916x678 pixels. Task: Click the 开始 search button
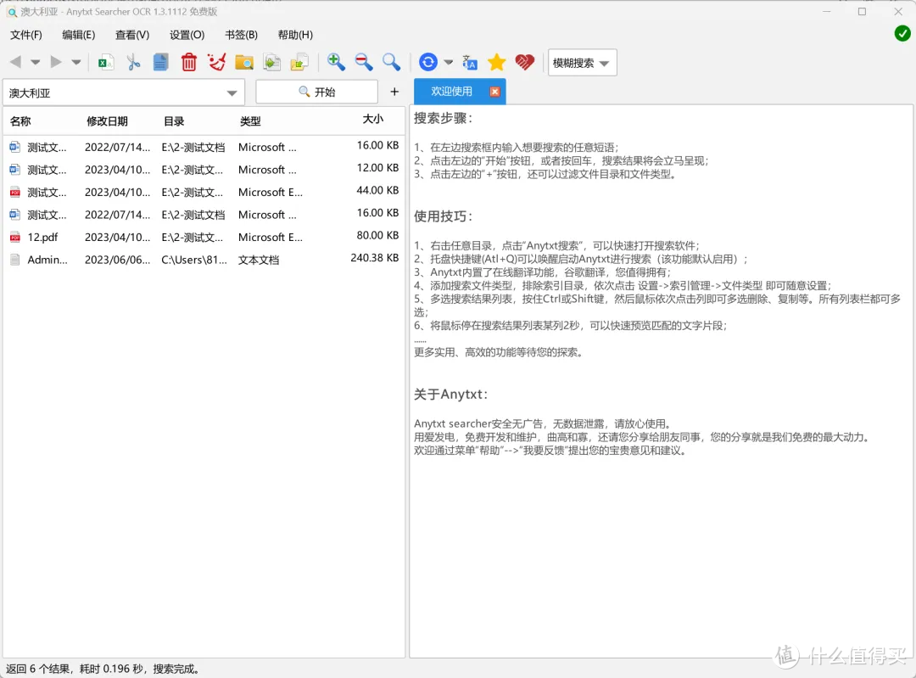click(316, 92)
